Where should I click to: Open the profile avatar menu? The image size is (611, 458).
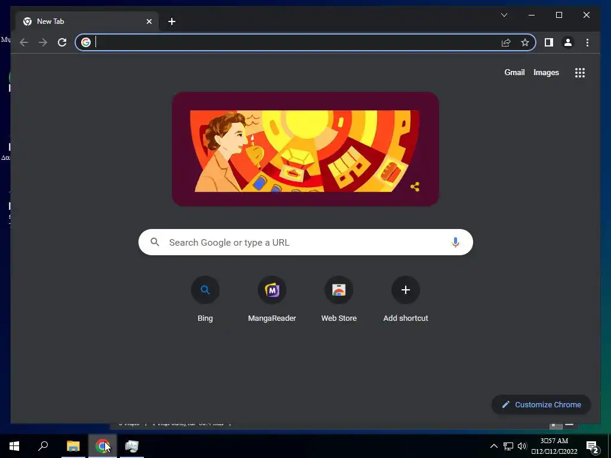coord(568,42)
